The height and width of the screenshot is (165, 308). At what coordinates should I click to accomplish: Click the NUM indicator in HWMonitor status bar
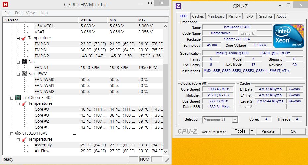(x=145, y=159)
